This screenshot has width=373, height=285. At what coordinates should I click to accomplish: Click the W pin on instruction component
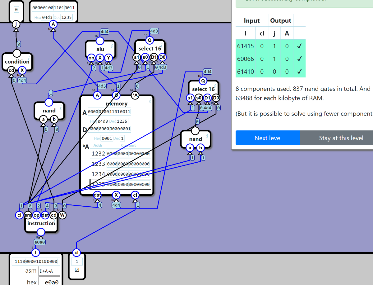62,215
